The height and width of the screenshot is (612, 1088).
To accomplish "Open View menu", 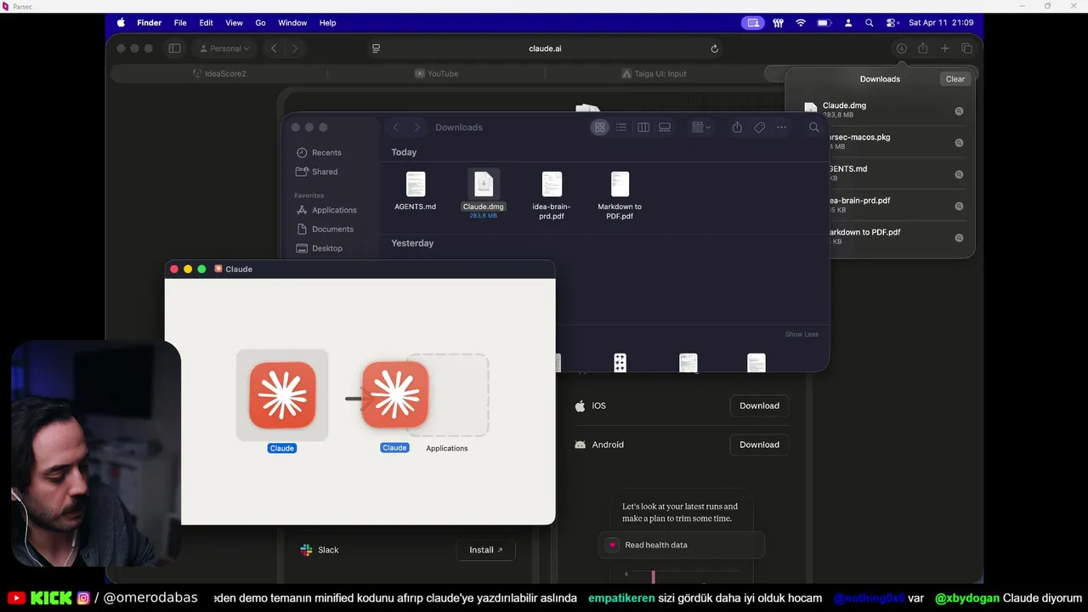I will [234, 23].
